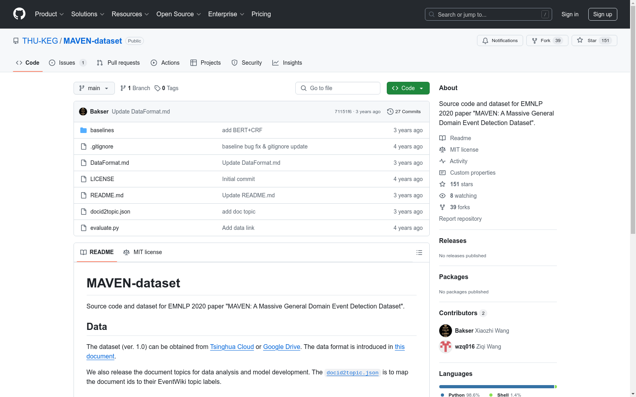
Task: Click the Go to file search box
Action: (338, 88)
